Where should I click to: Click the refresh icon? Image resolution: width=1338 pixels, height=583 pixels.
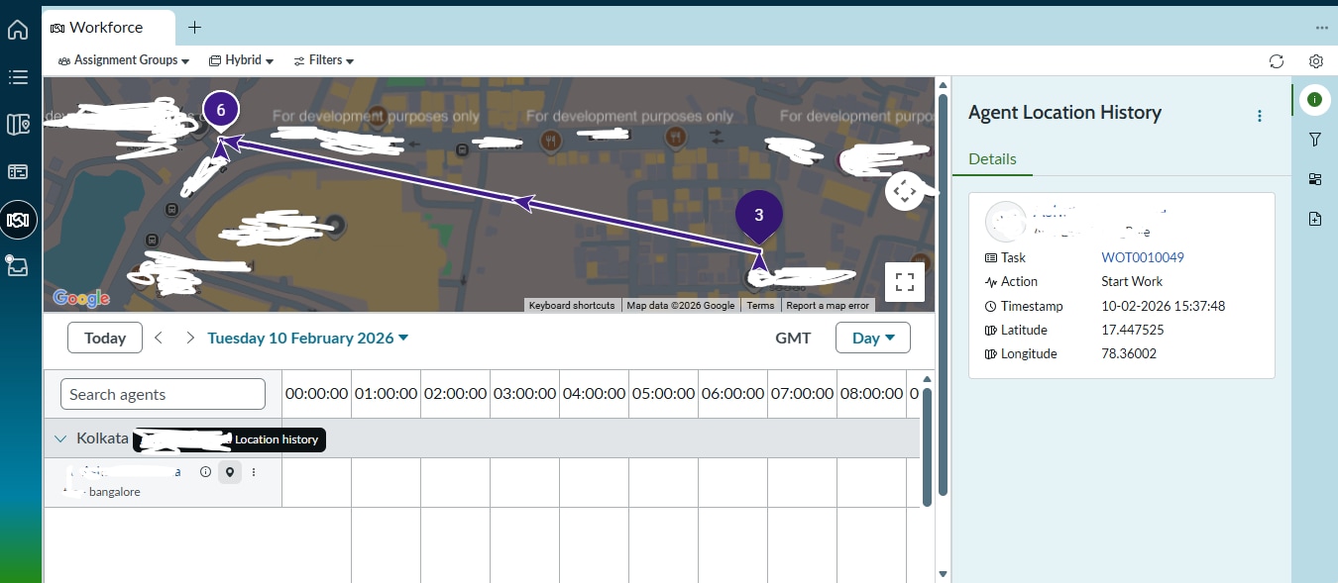click(1277, 61)
